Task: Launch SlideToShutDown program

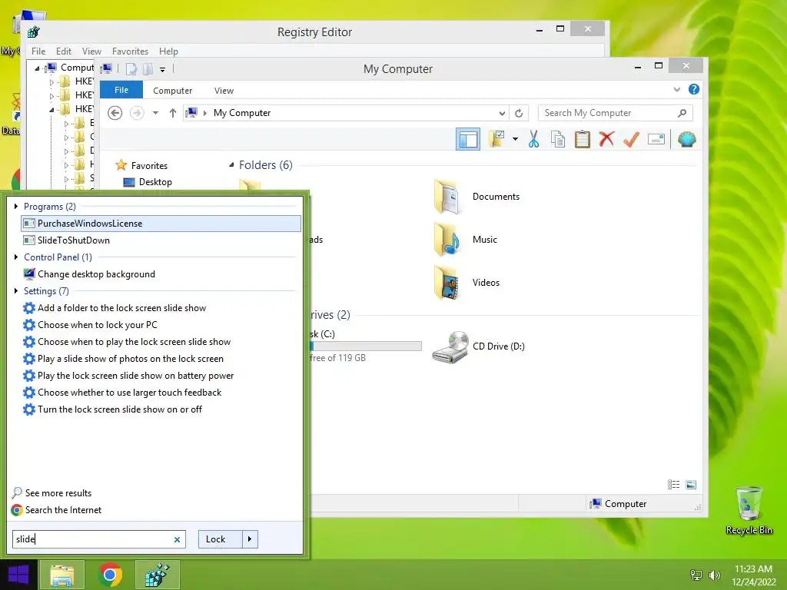Action: [x=161, y=240]
